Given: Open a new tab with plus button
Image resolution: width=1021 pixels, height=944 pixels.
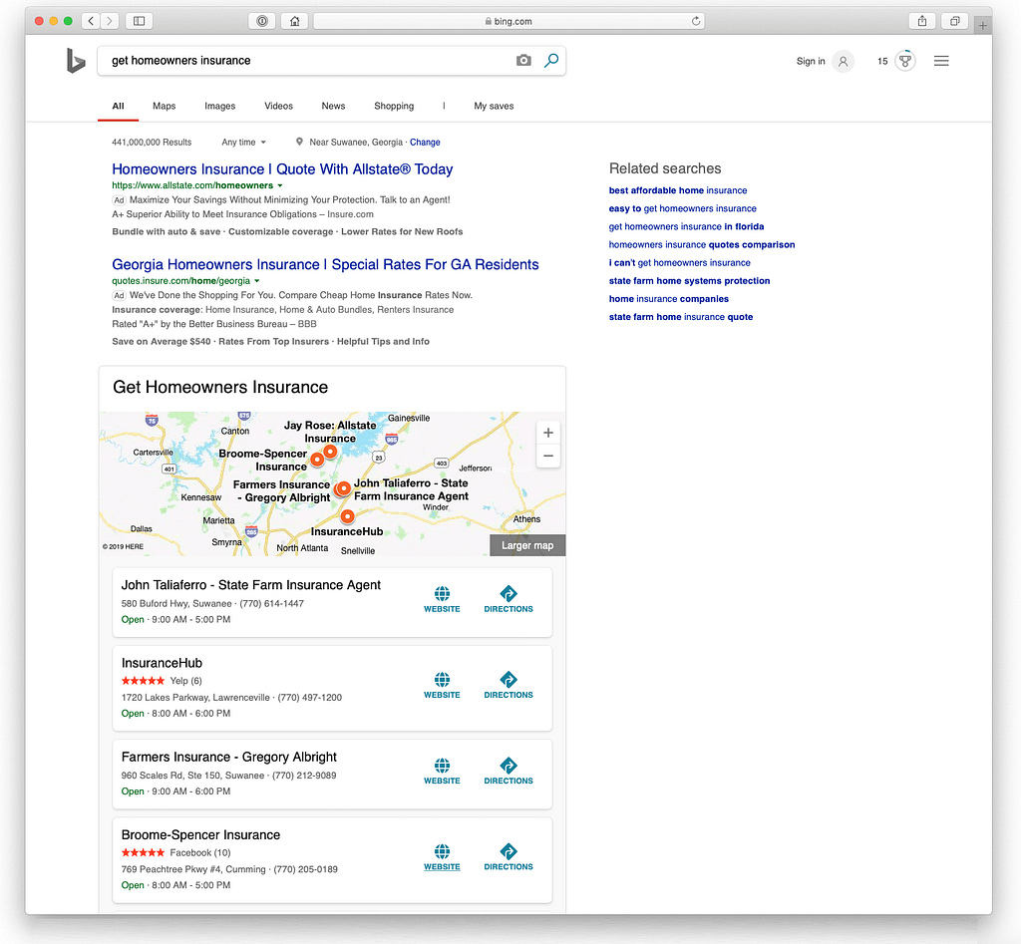Looking at the screenshot, I should [x=982, y=25].
